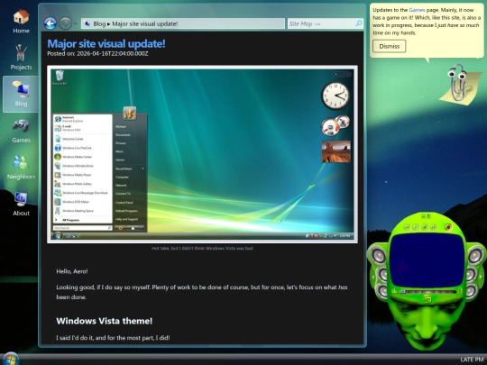Dismiss the Clippy notification
This screenshot has height=365, width=487.
pos(390,46)
